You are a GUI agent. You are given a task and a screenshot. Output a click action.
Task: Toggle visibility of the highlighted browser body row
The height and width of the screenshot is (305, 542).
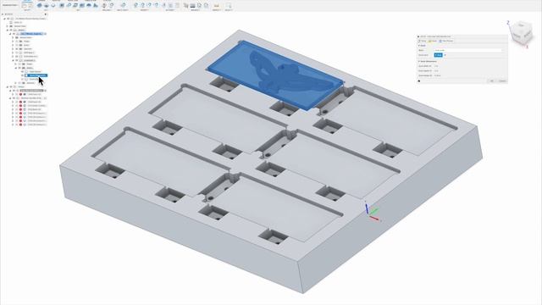23,75
